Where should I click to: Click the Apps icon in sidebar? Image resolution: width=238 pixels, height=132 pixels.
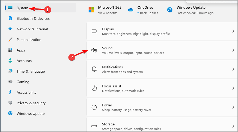click(10, 50)
